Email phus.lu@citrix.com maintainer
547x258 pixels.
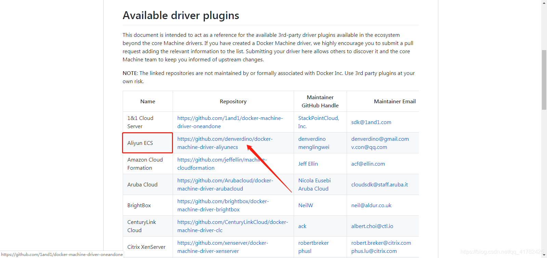coord(374,251)
